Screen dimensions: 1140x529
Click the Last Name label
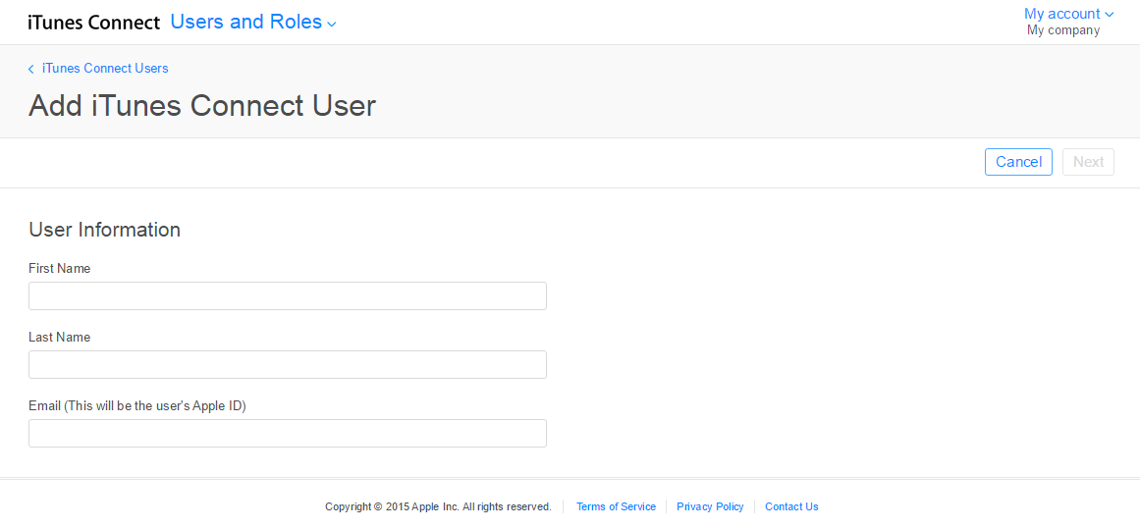point(60,338)
